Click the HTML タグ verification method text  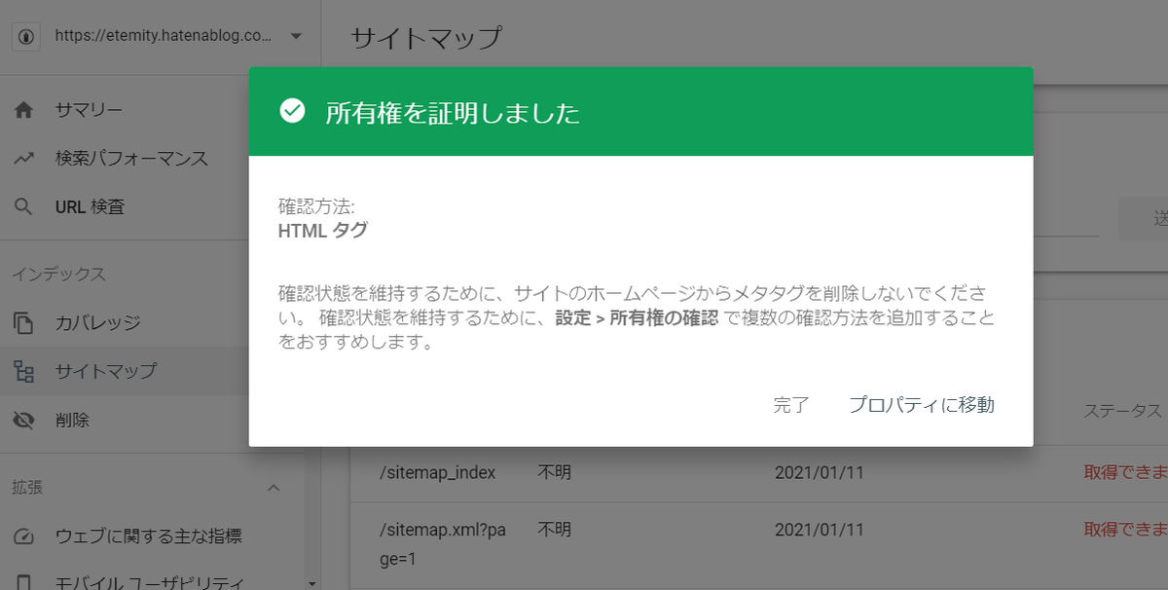pos(322,231)
